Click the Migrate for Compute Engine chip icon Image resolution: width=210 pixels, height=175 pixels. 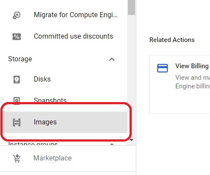click(17, 15)
